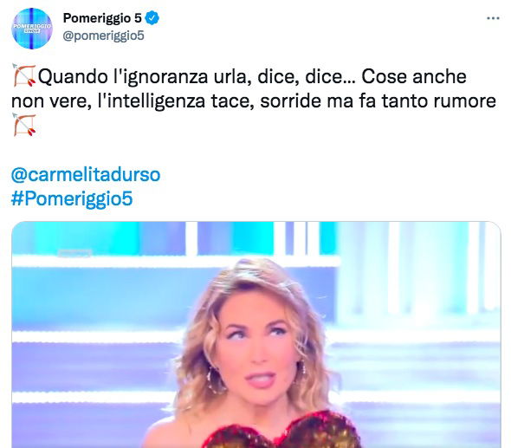Click the bow-and-arrow emoji ending the tweet
The height and width of the screenshot is (448, 511).
pos(24,125)
